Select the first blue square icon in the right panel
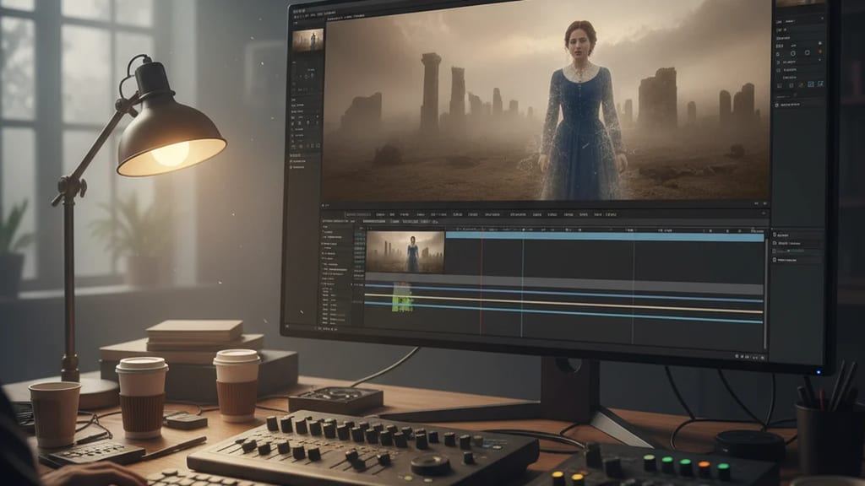The image size is (865, 486). 811,84
